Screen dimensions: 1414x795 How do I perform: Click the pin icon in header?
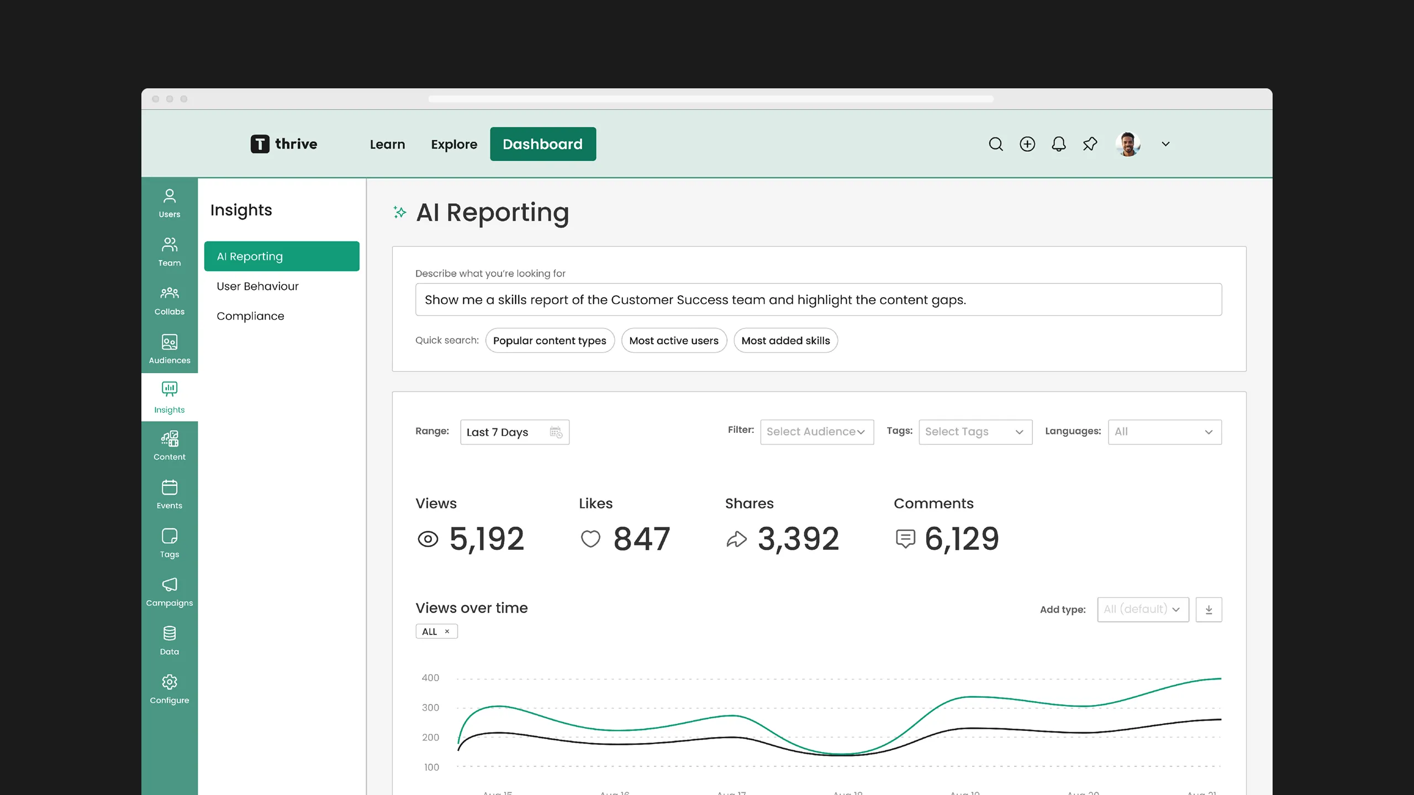pos(1090,144)
